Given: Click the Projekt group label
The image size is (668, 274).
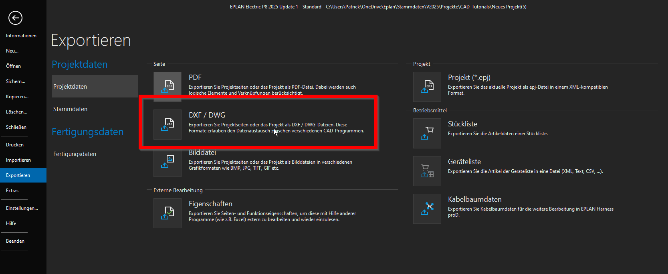Looking at the screenshot, I should 422,64.
